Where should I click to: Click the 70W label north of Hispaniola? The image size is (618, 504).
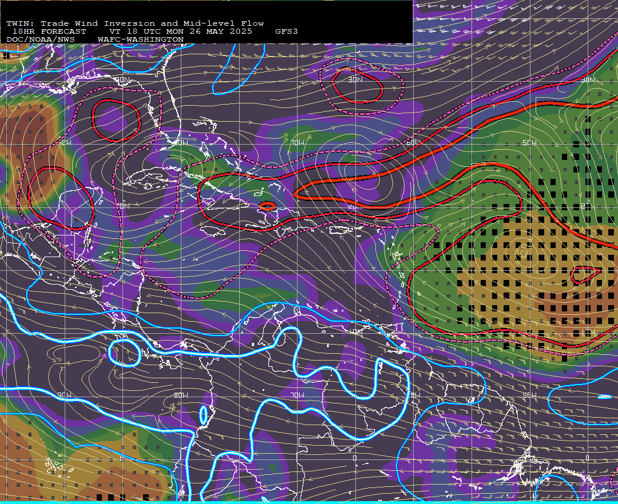click(297, 142)
